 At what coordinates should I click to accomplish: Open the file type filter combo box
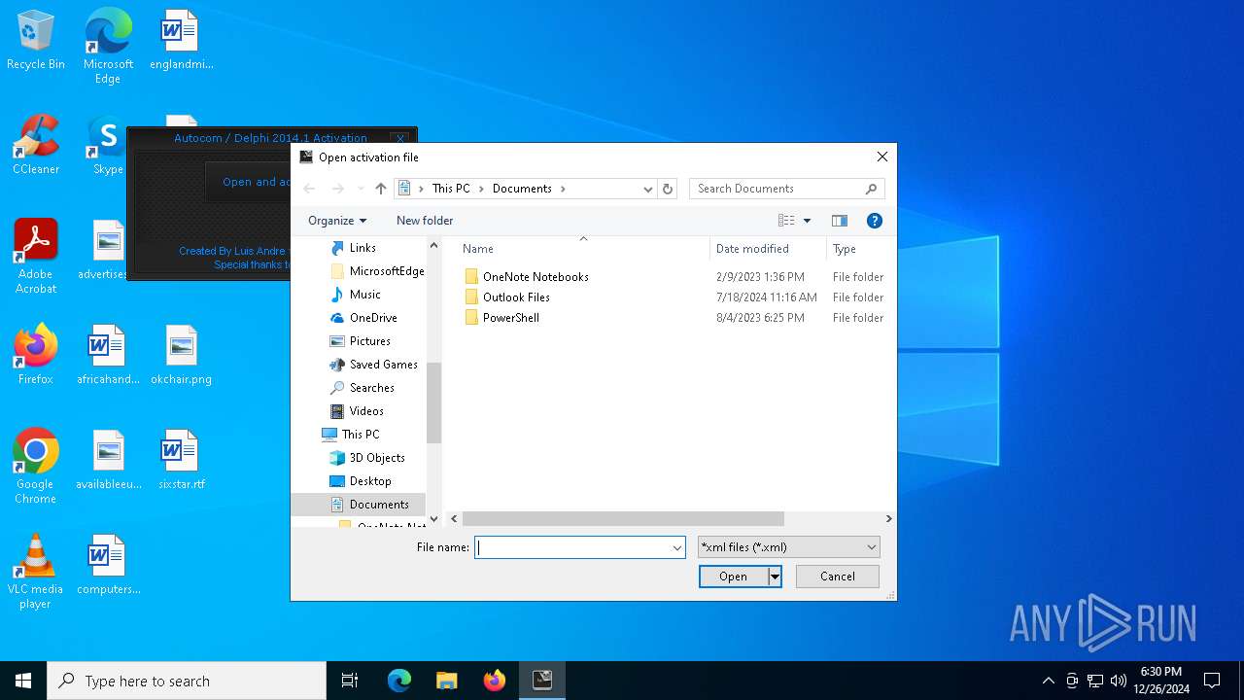(x=788, y=547)
